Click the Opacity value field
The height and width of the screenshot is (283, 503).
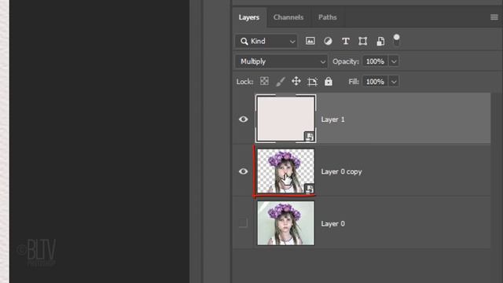[x=375, y=61]
